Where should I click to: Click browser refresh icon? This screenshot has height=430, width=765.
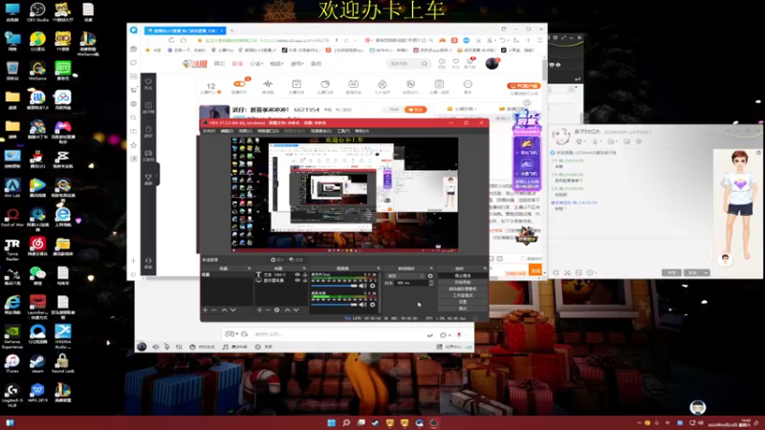click(171, 40)
